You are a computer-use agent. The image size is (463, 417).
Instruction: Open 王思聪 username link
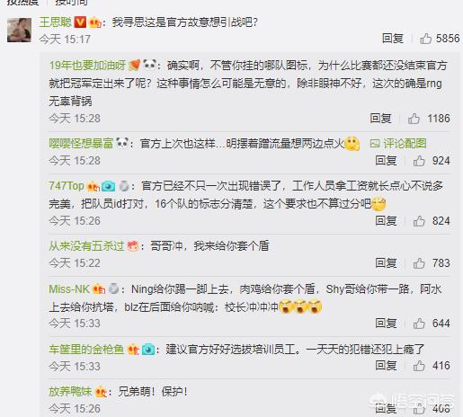click(x=56, y=22)
